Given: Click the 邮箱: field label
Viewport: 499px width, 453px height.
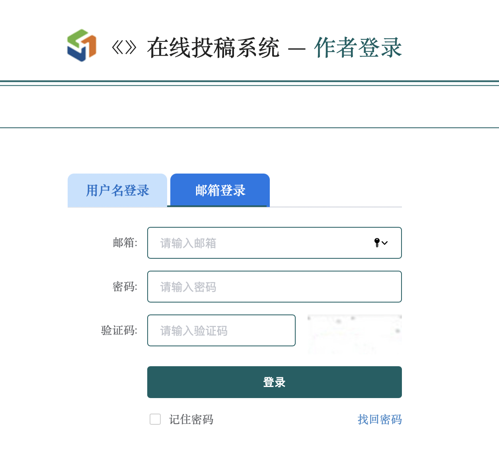Looking at the screenshot, I should pyautogui.click(x=125, y=243).
